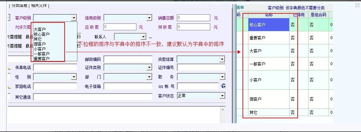361x132 pixels.
Task: Switch to the 分类信息 tab
Action: [x=19, y=6]
